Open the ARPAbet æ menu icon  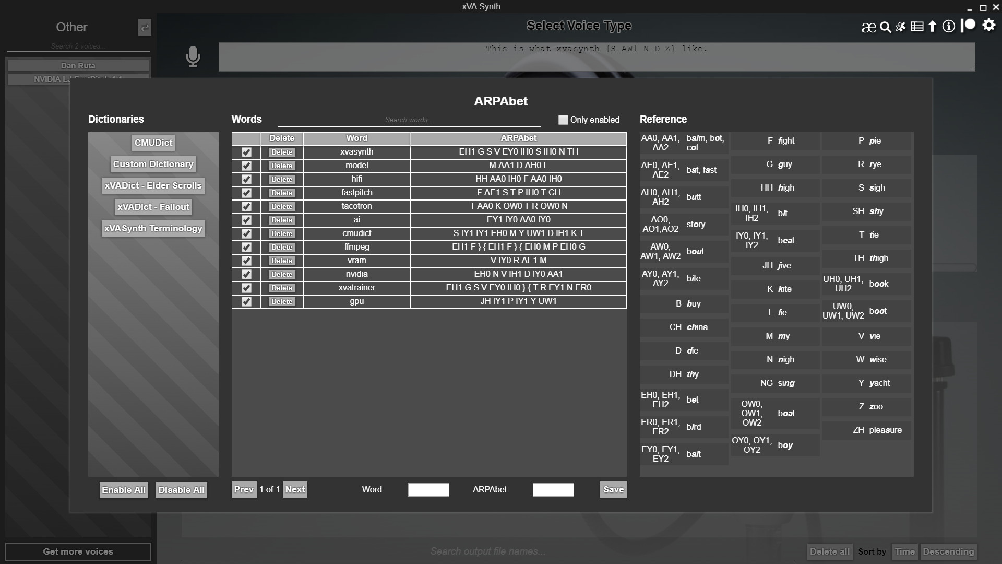868,27
